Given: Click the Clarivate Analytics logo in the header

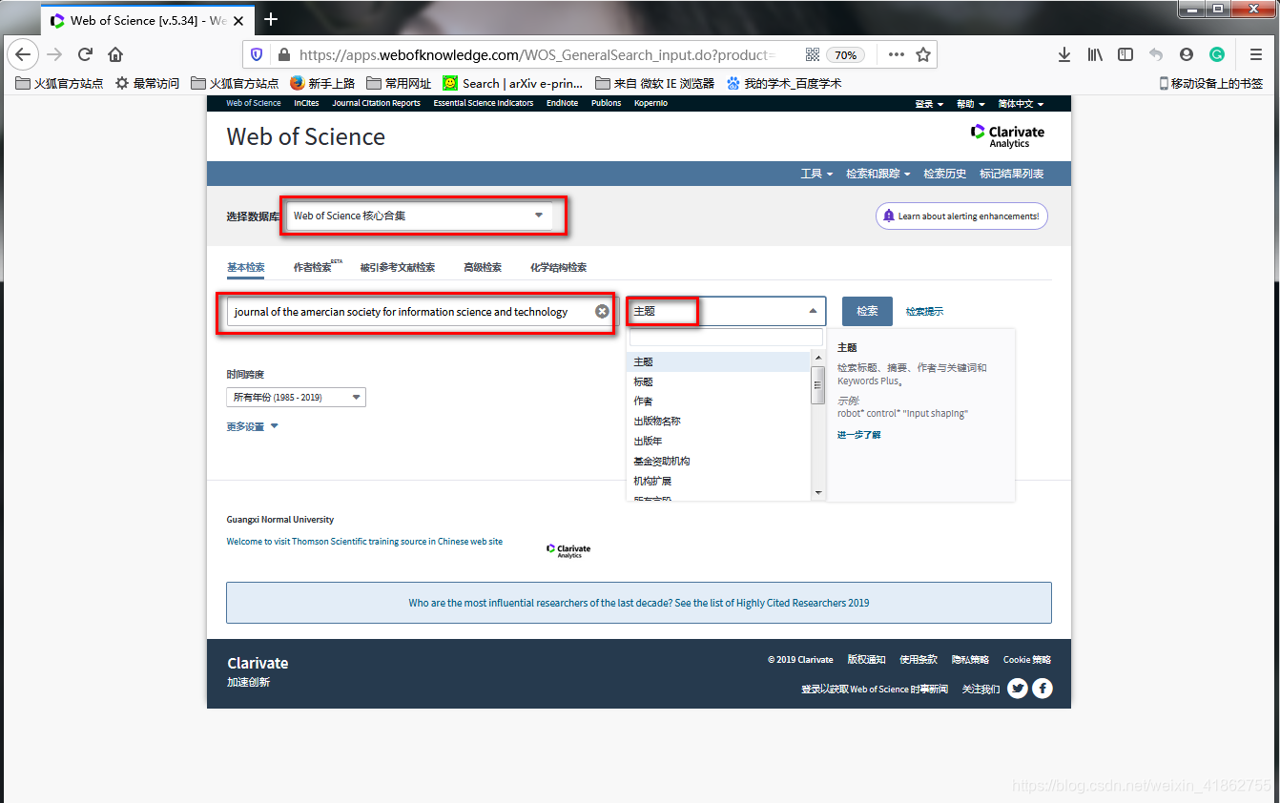Looking at the screenshot, I should 1007,136.
